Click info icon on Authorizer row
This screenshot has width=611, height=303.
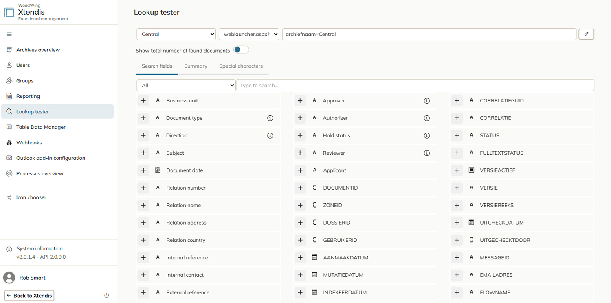point(427,118)
